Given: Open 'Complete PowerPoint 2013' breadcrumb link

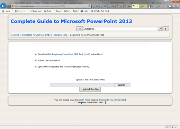Looking at the screenshot, I should [36, 35].
